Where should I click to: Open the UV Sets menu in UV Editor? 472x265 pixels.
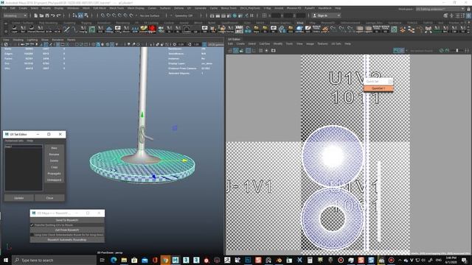(336, 44)
